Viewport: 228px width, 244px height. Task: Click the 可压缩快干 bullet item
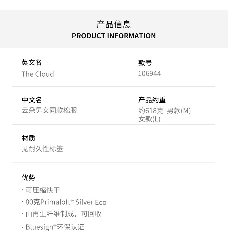[x=42, y=190]
